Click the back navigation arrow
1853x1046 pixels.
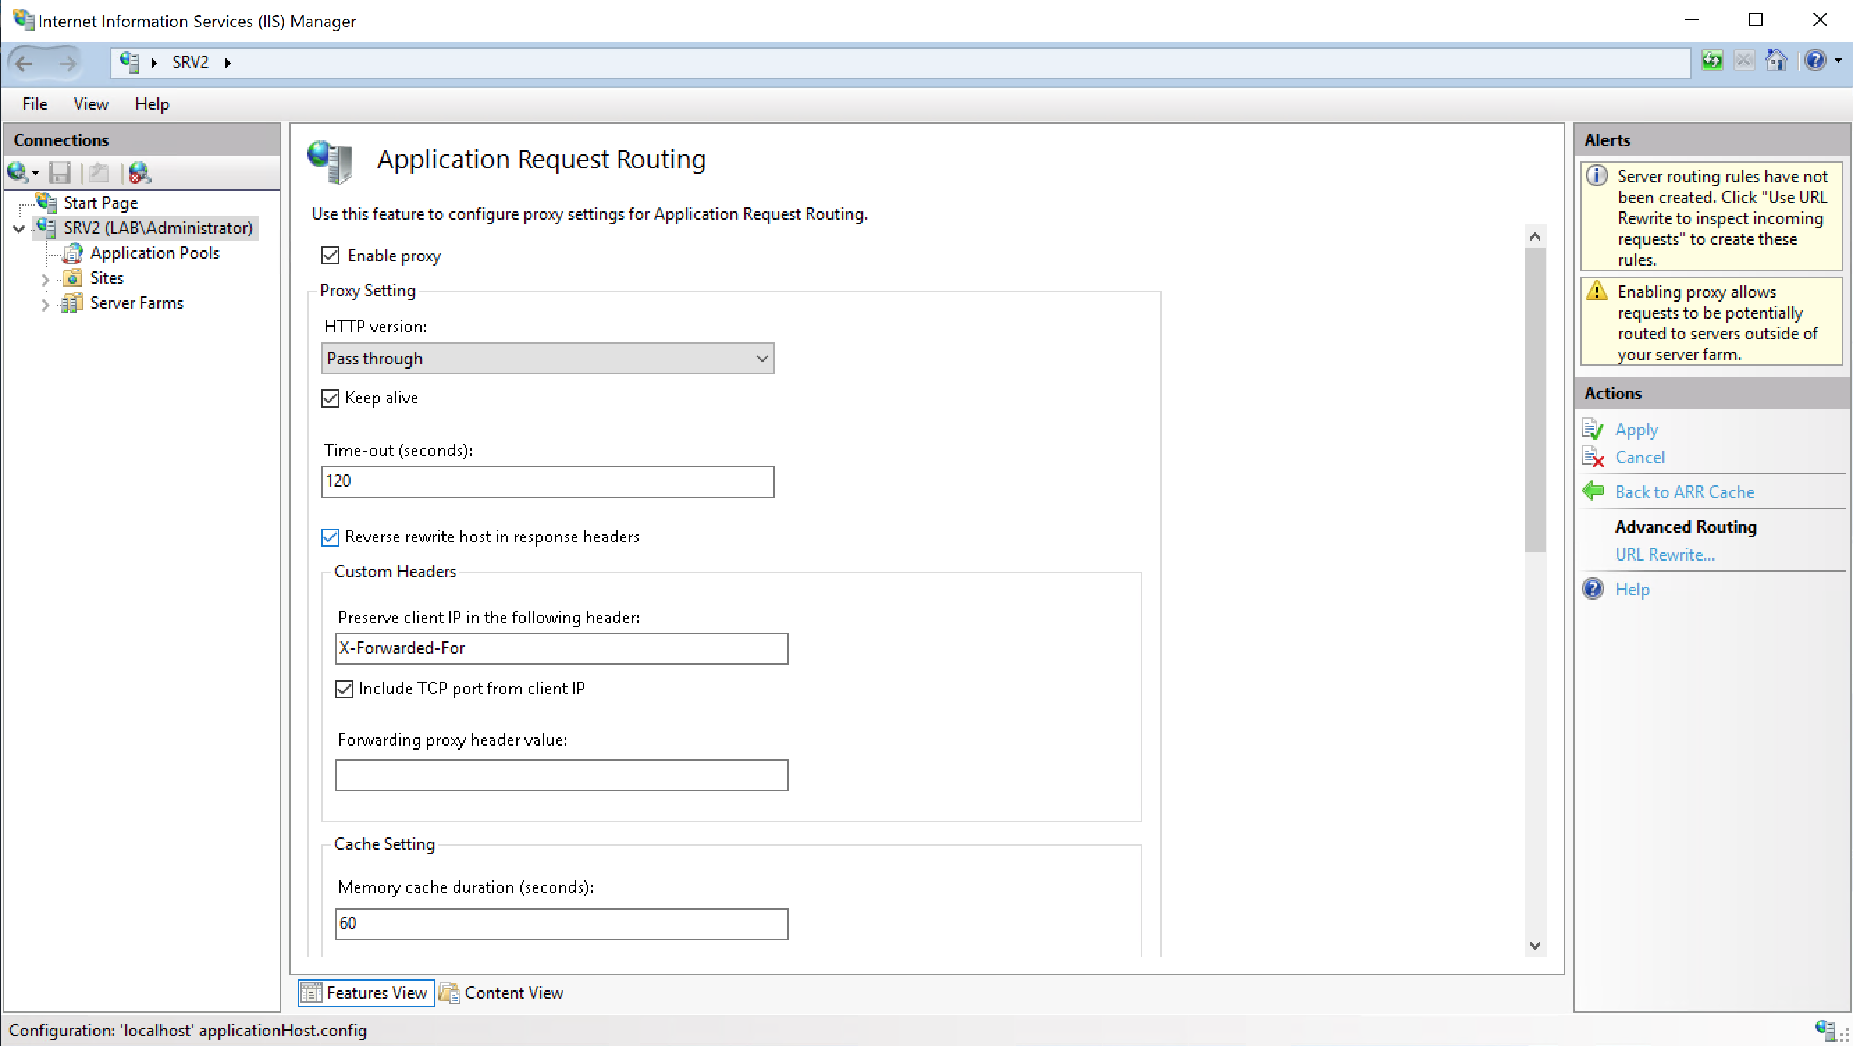(x=24, y=63)
